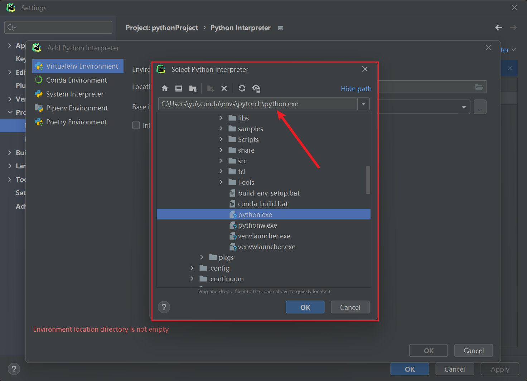This screenshot has width=527, height=381.
Task: Open the help icon in the interpreter chooser
Action: pyautogui.click(x=164, y=307)
